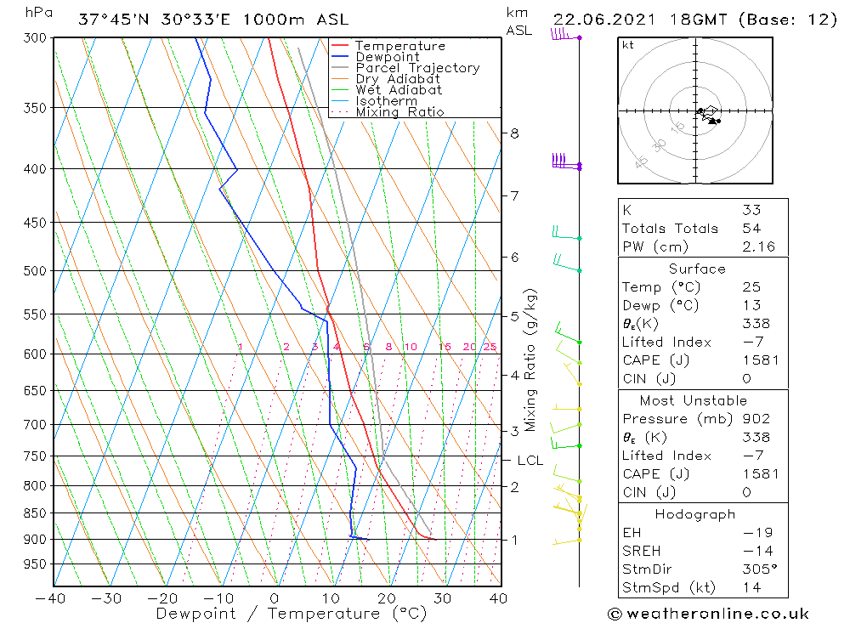Click the K index value 33
This screenshot has width=850, height=623.
click(x=752, y=210)
